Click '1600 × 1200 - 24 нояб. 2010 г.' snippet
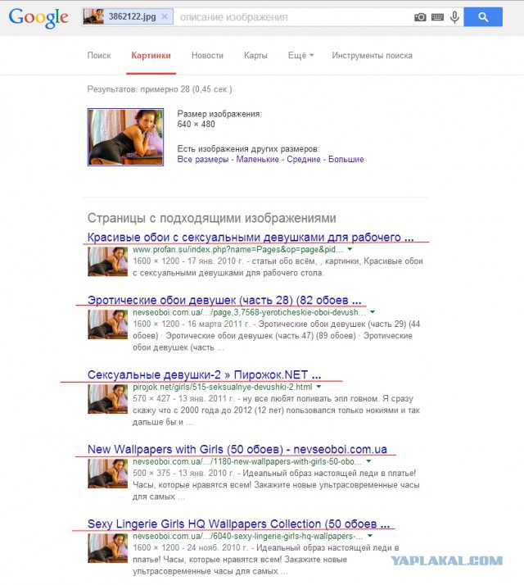 click(190, 547)
